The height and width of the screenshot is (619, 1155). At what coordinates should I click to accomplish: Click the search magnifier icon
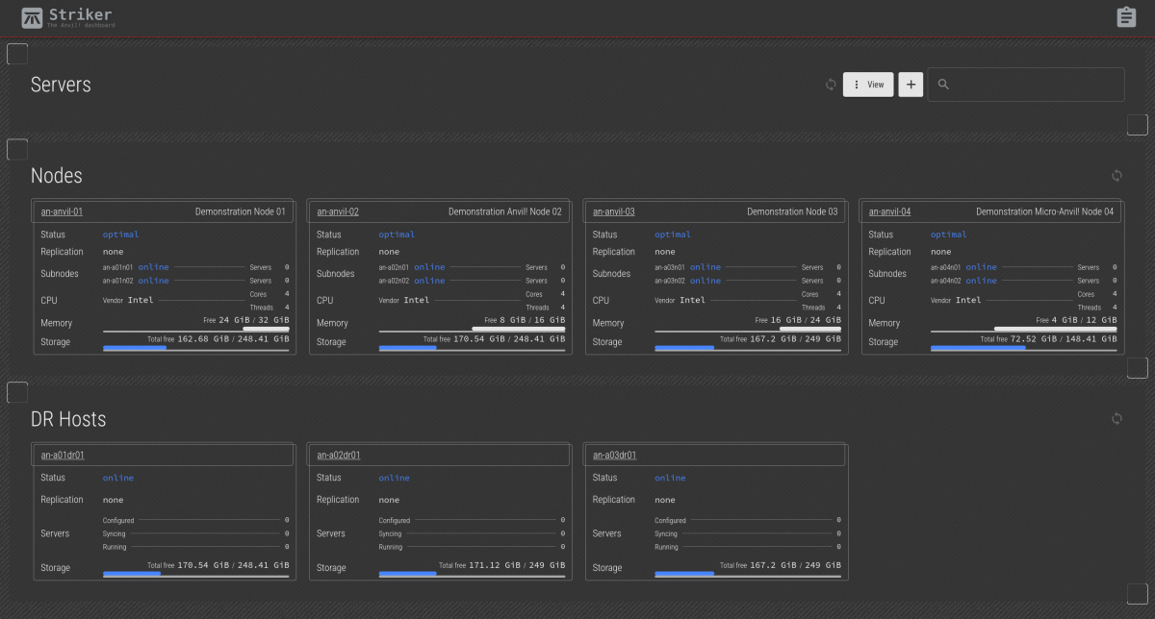click(943, 85)
